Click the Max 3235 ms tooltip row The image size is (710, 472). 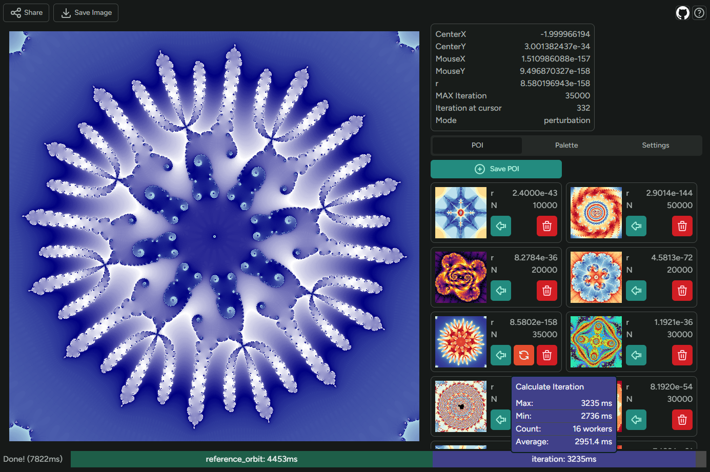click(564, 403)
